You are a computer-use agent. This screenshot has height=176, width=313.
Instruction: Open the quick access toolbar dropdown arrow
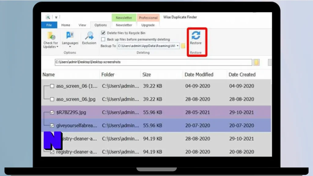[x=56, y=17]
